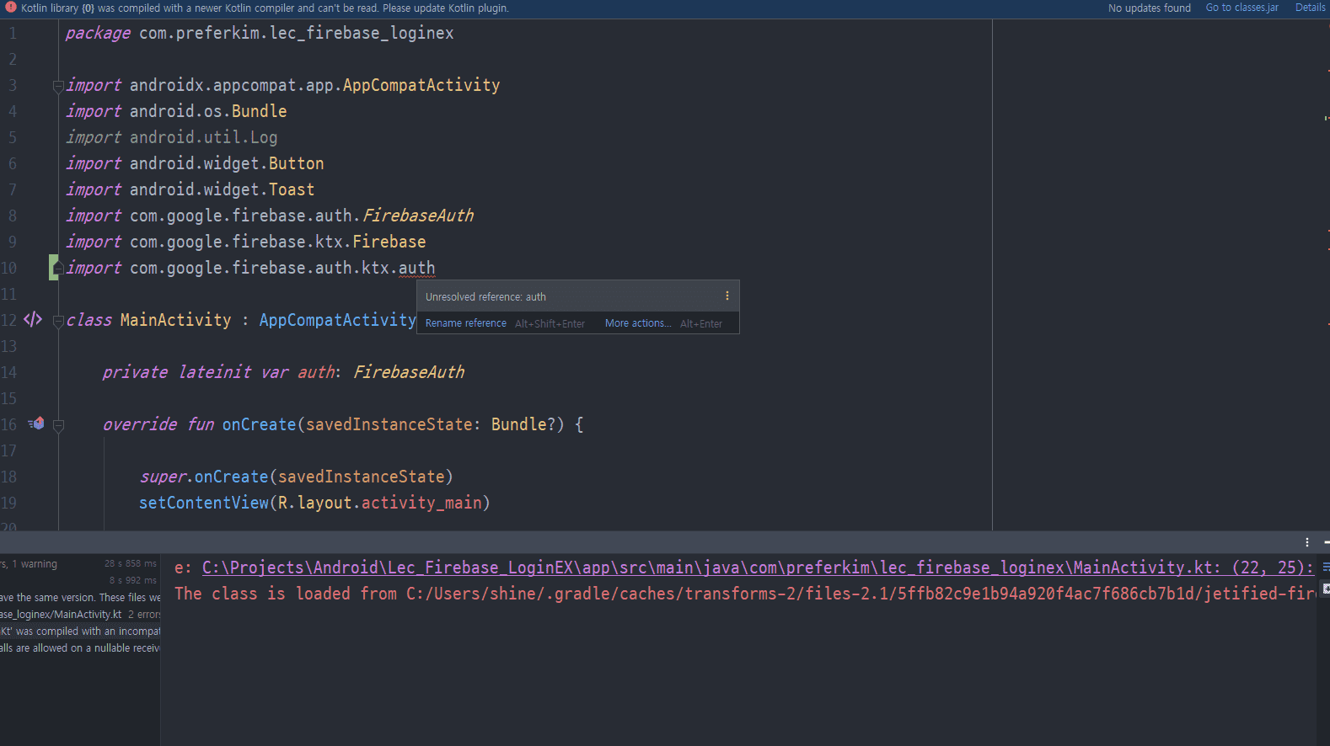
Task: Click 'Bundle' in the android.os import
Action: click(x=260, y=111)
